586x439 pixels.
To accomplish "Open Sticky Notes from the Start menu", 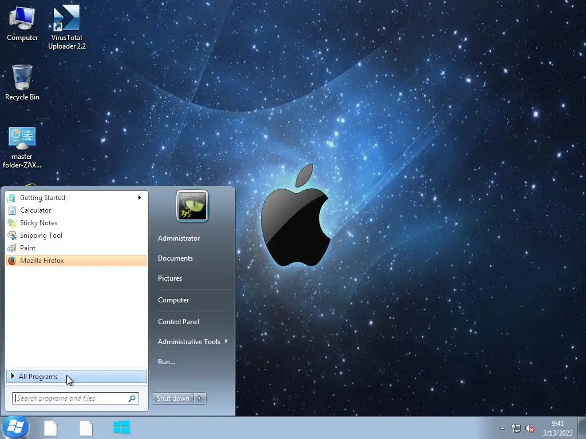I will pyautogui.click(x=77, y=223).
